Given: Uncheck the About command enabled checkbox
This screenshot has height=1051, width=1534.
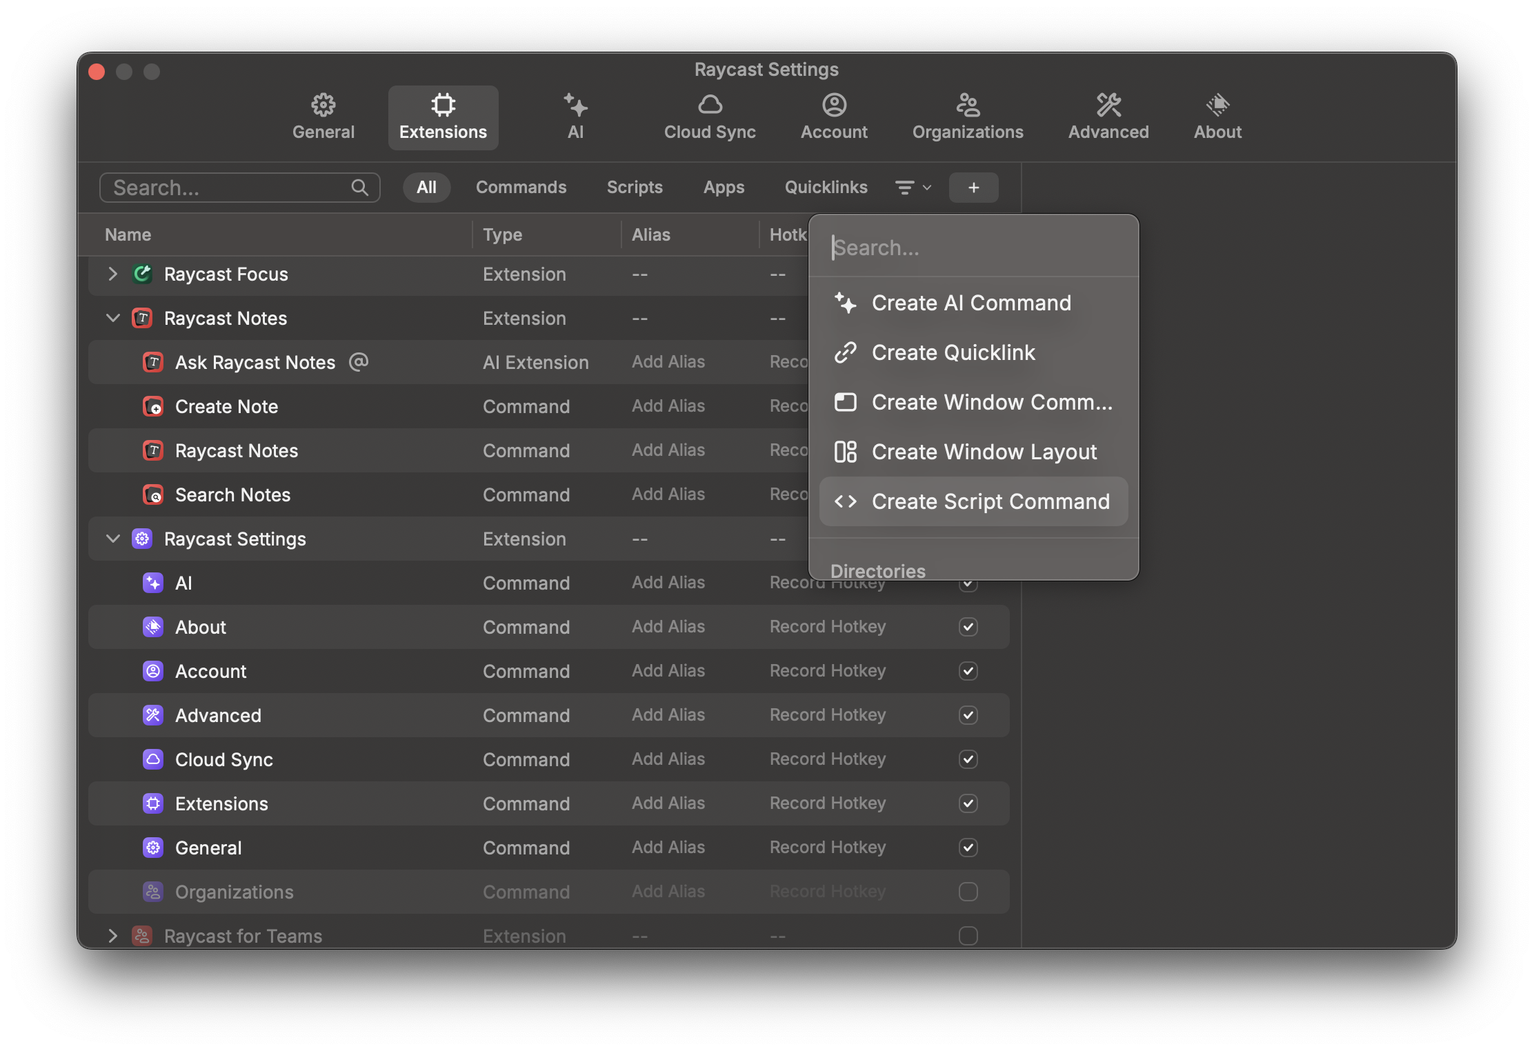Looking at the screenshot, I should 968,628.
